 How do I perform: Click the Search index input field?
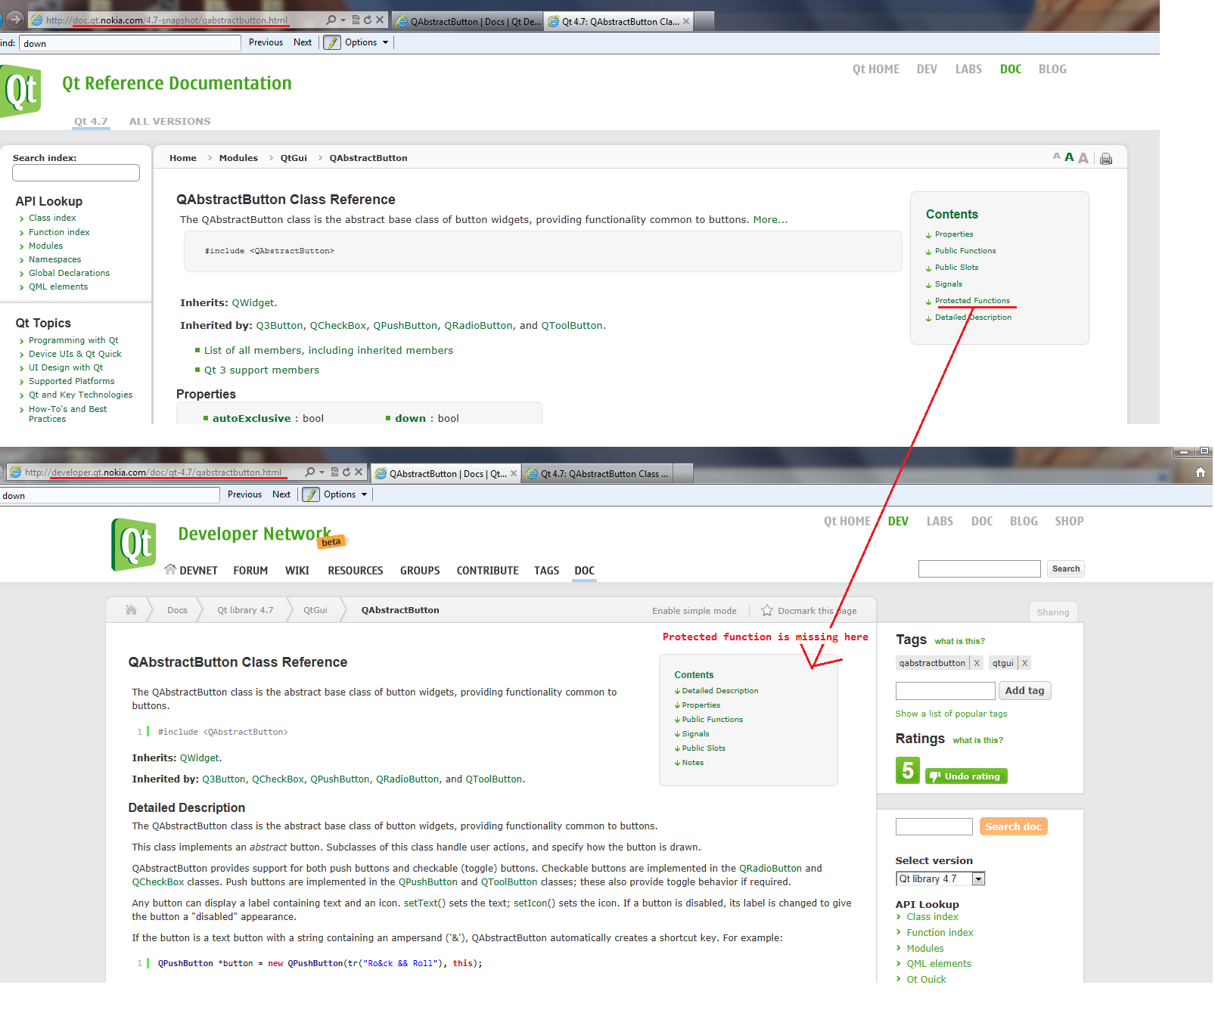click(76, 172)
